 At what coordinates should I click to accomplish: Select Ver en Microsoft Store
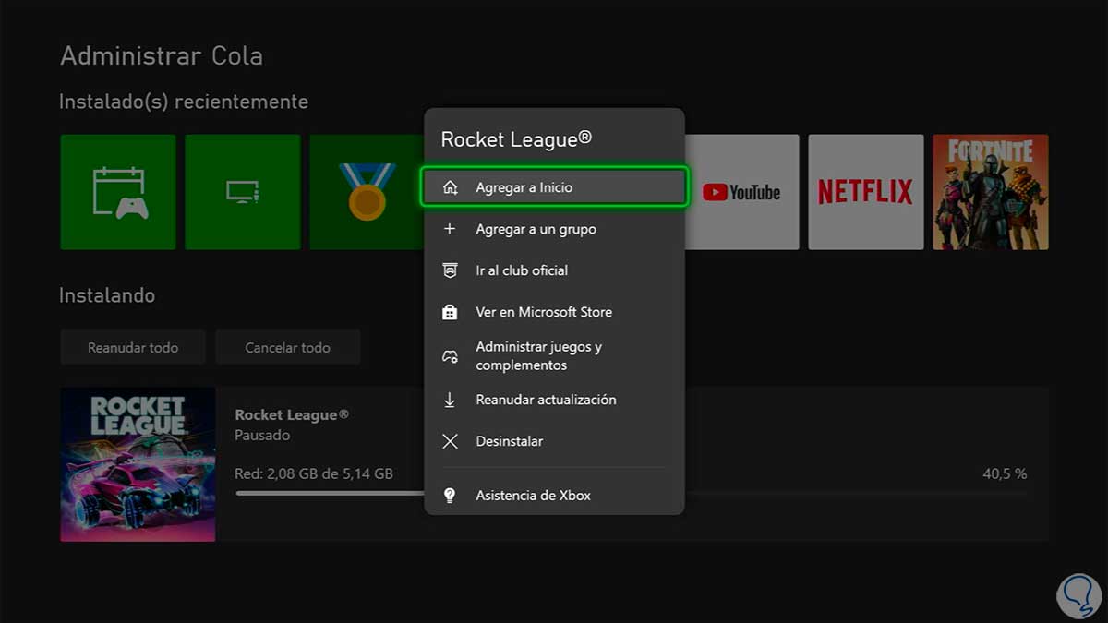pos(554,312)
